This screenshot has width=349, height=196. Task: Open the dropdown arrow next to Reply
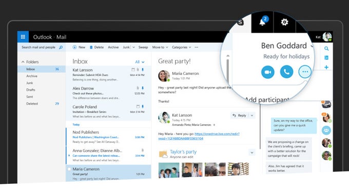pyautogui.click(x=252, y=116)
